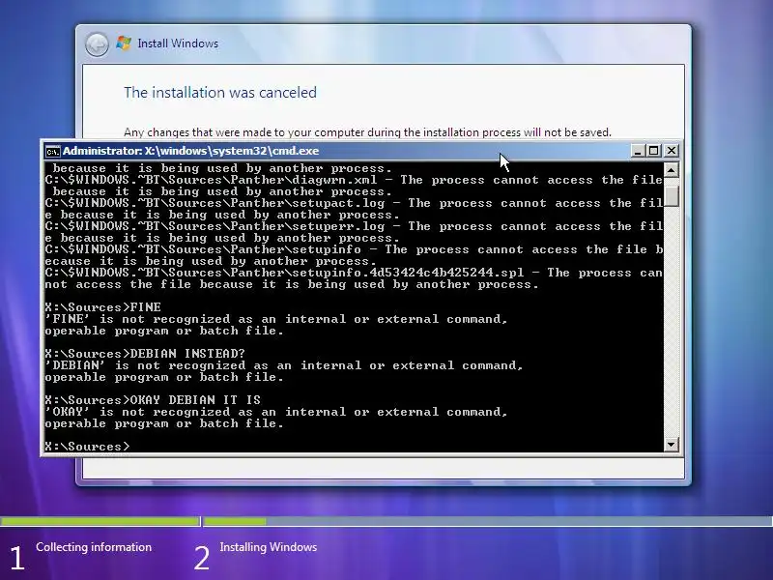Click the 'X:\Sources>DEBIAN INSTEAD?' line
Screen dimensions: 773x580
pyautogui.click(x=144, y=354)
